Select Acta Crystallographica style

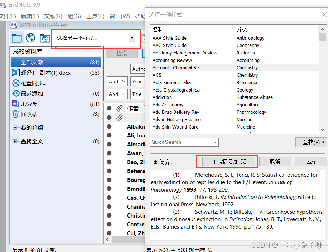235,90
